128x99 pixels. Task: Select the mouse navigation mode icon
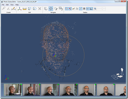[x=46, y=9]
